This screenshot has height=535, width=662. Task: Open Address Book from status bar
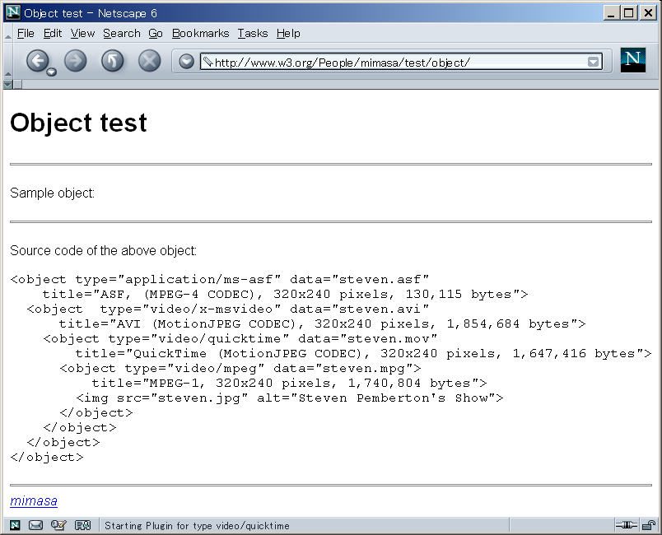click(x=82, y=525)
